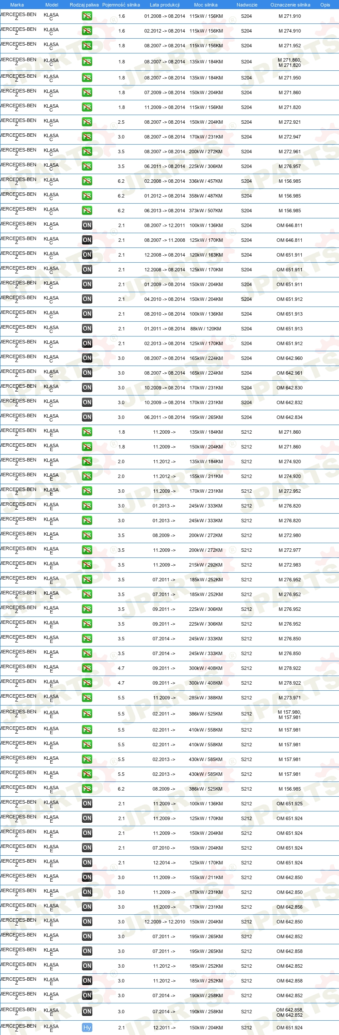
Task: Click the 'M 273.971' engine code cell
Action: 290,698
